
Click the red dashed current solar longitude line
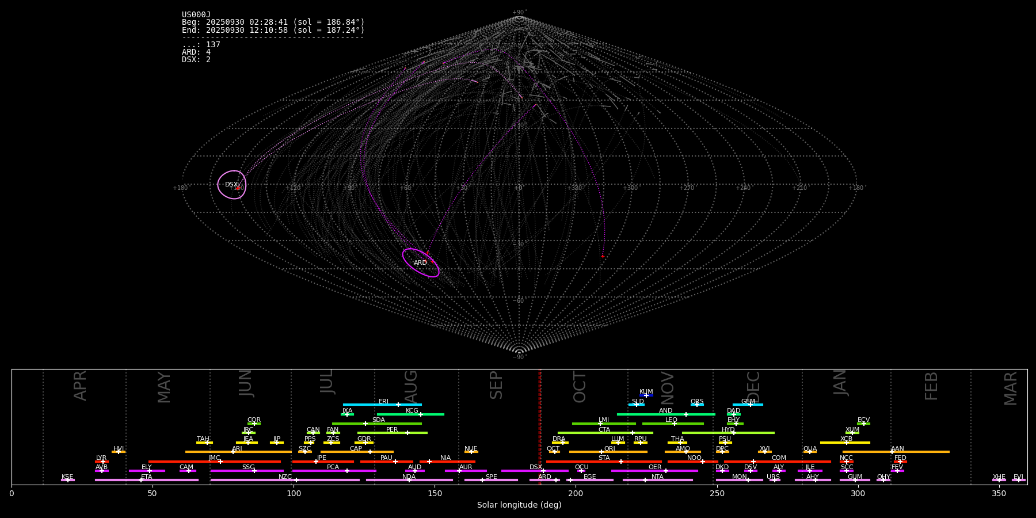539,426
